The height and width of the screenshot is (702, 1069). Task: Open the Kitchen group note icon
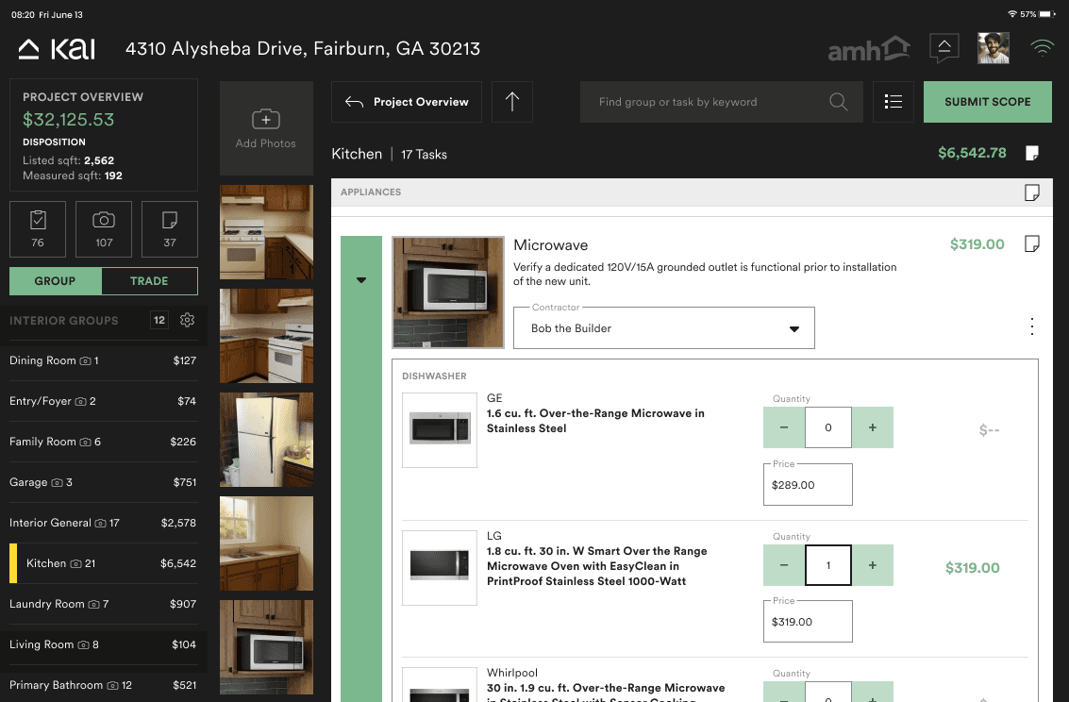click(1032, 153)
